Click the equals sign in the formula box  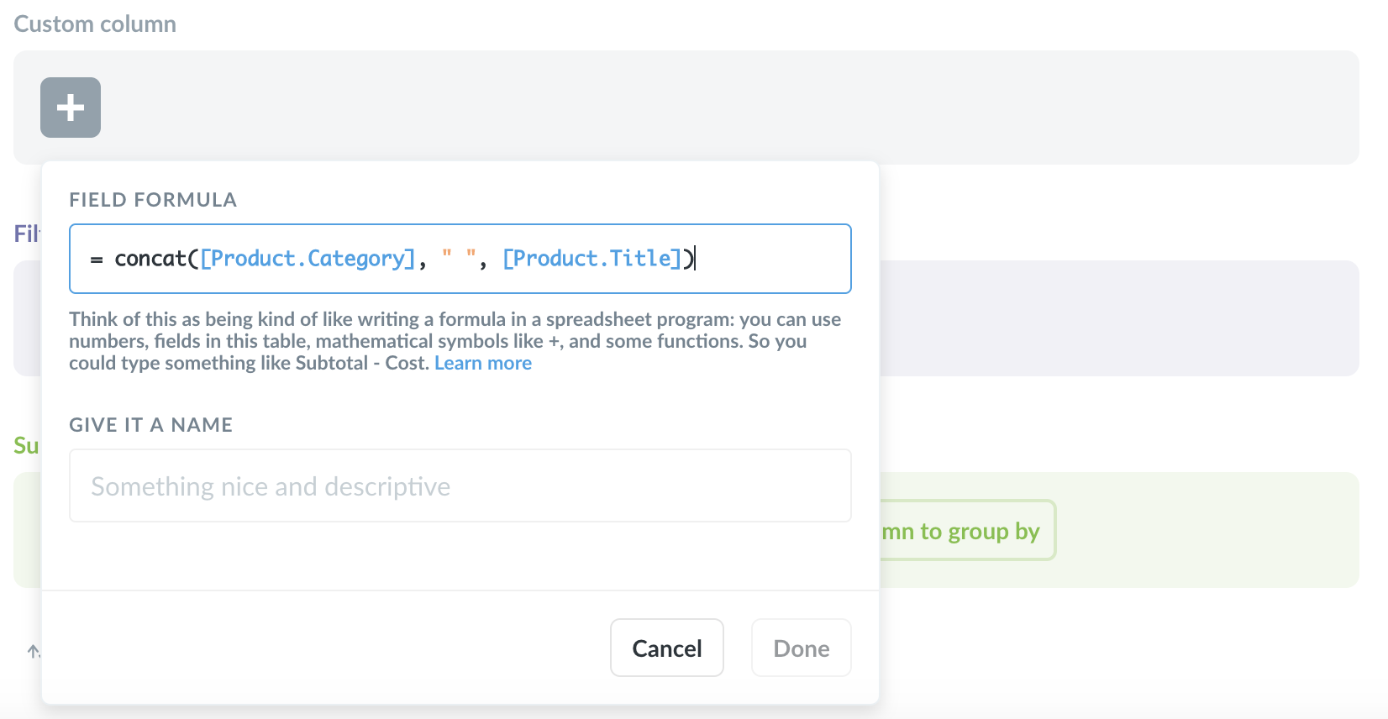point(97,260)
